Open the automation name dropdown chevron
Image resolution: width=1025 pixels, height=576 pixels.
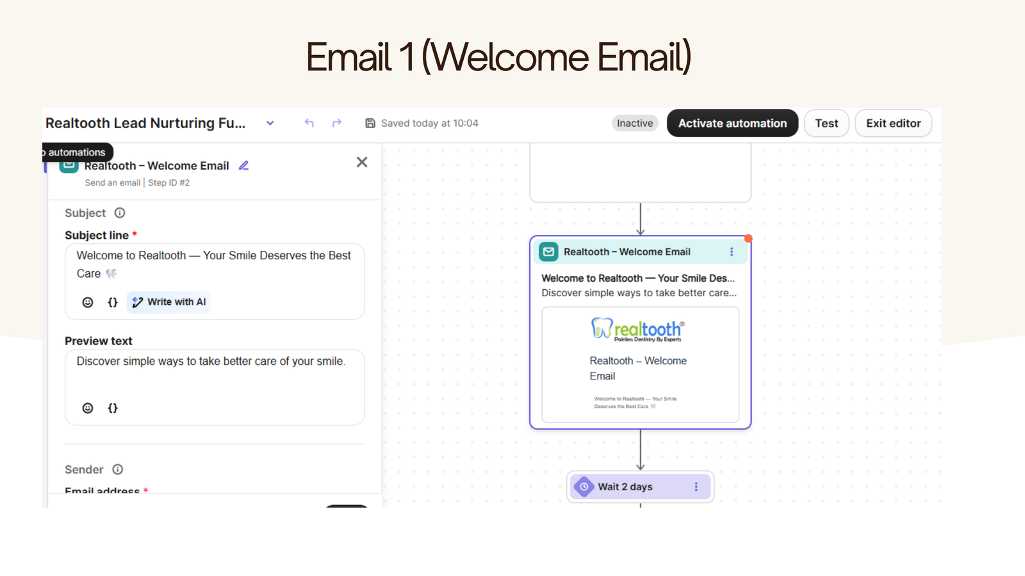click(270, 124)
